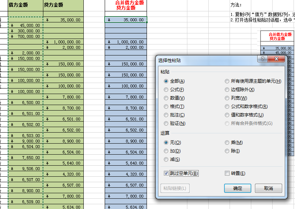Select merged column cell ¥ 35,000.00
This screenshot has height=209, width=295.
point(126,20)
